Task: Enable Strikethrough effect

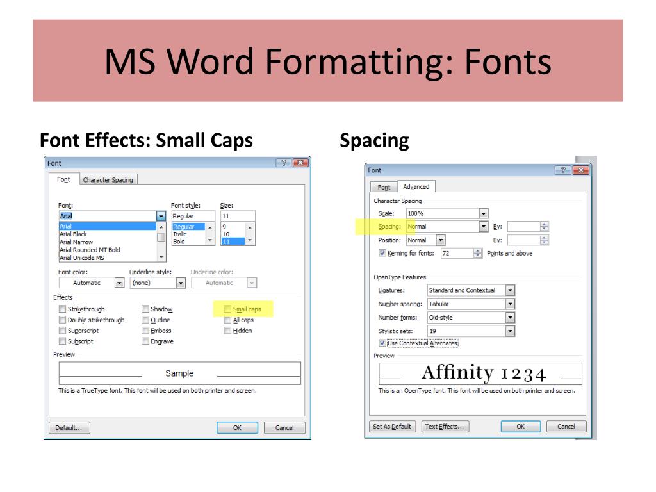Action: [62, 309]
